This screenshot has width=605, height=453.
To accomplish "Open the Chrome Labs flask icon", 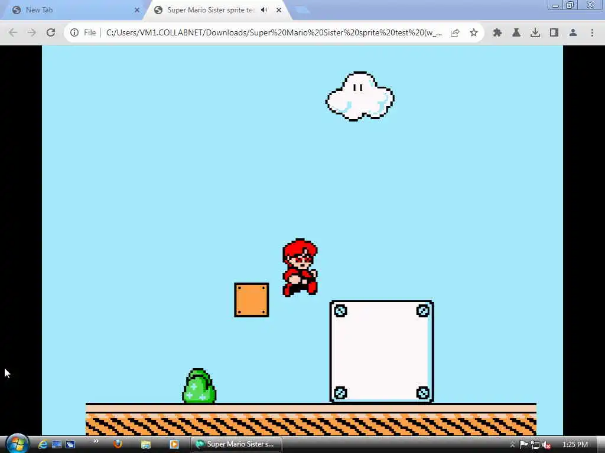I will 516,33.
